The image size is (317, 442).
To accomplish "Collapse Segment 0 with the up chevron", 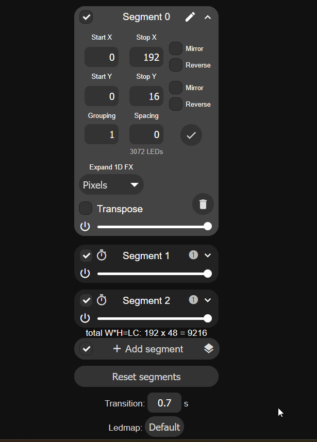I will point(208,17).
